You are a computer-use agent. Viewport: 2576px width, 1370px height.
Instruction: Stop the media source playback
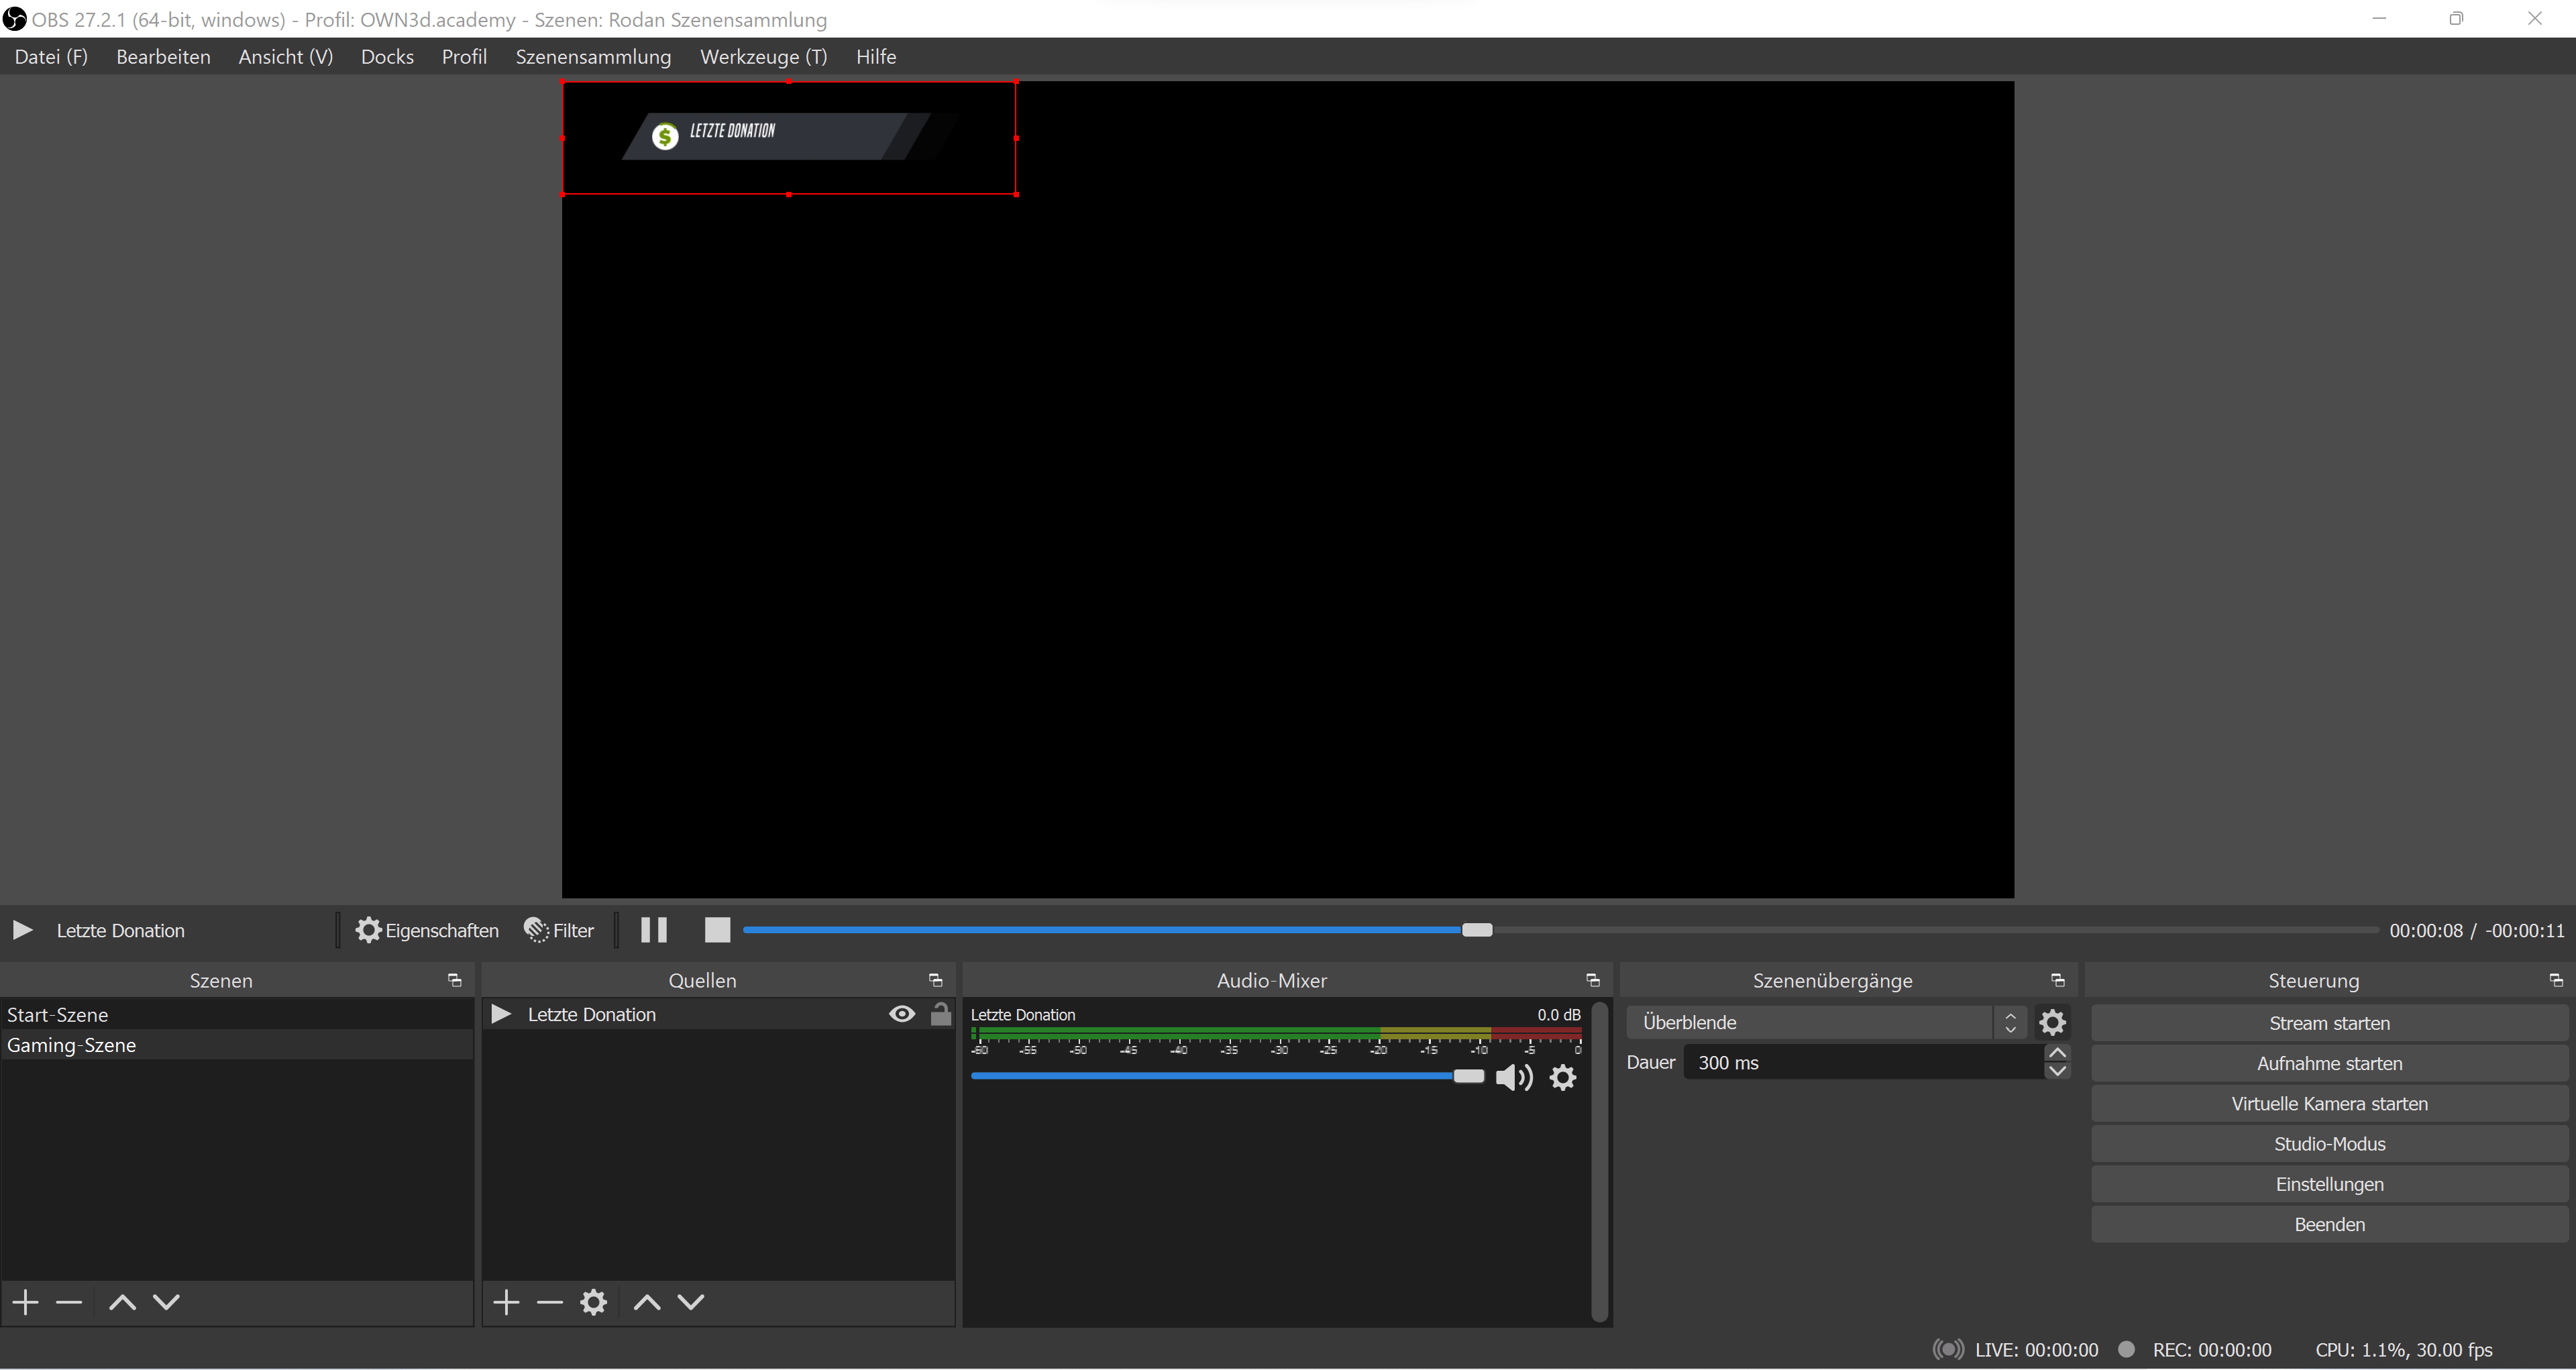tap(717, 930)
